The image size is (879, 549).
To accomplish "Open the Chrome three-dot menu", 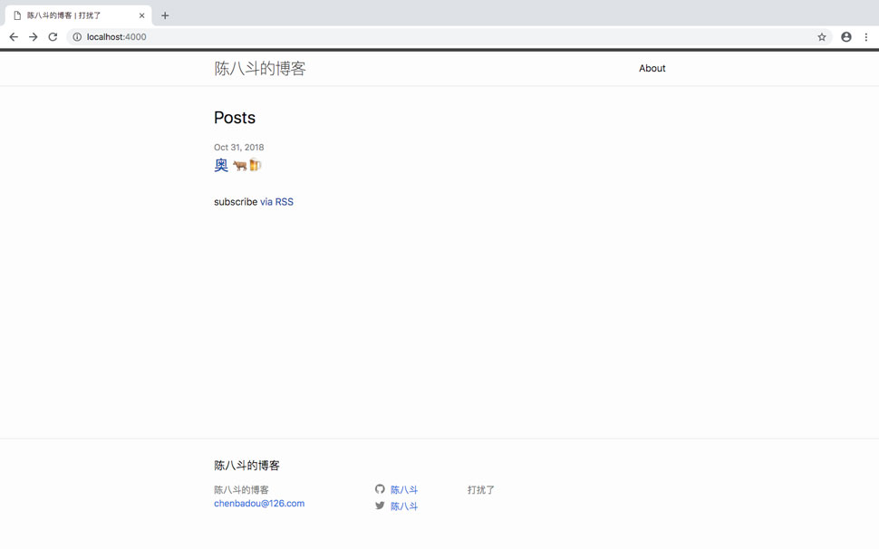I will [x=866, y=37].
